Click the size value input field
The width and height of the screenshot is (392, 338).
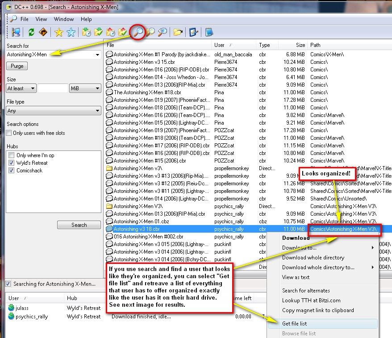click(x=53, y=88)
